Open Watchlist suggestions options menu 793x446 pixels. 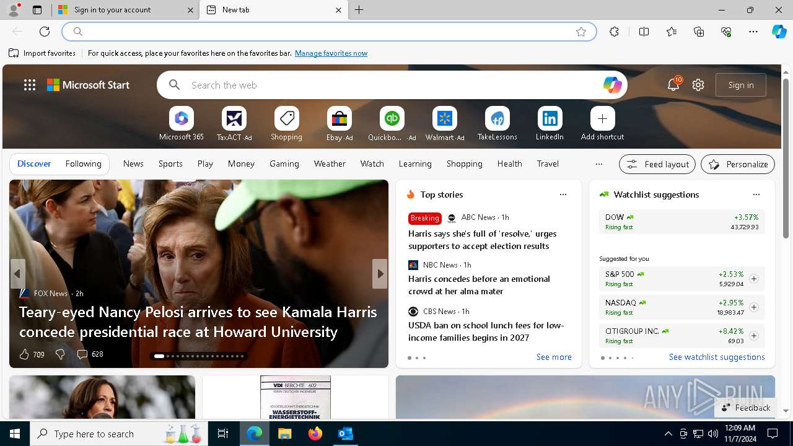pyautogui.click(x=756, y=195)
